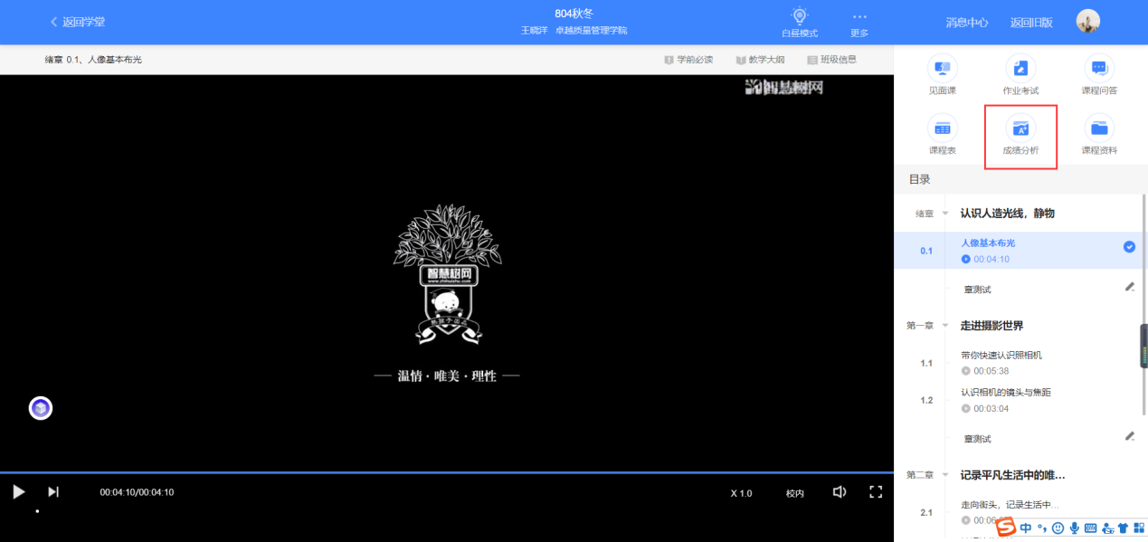Open the 作业考试 icon
Viewport: 1148px width, 542px height.
click(1020, 68)
